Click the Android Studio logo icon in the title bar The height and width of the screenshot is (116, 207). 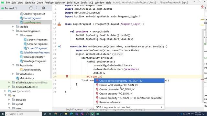(3, 2)
